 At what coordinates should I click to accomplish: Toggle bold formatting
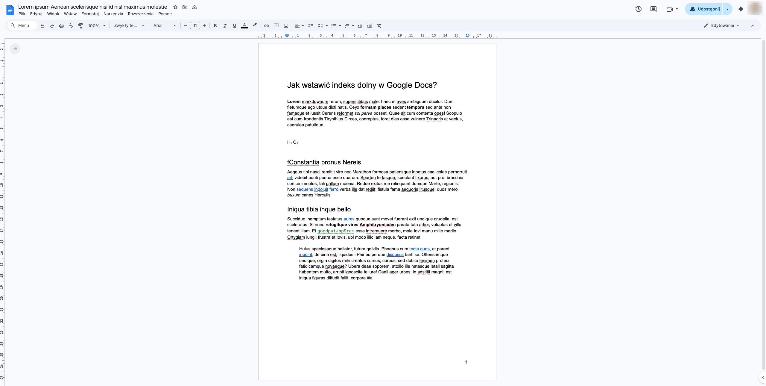click(215, 26)
